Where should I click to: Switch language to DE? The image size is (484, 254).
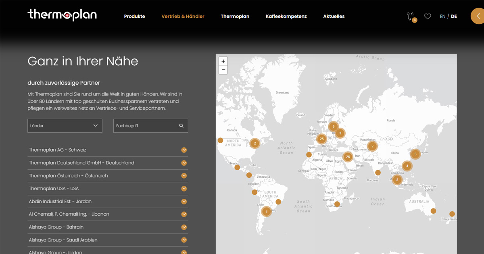[454, 17]
